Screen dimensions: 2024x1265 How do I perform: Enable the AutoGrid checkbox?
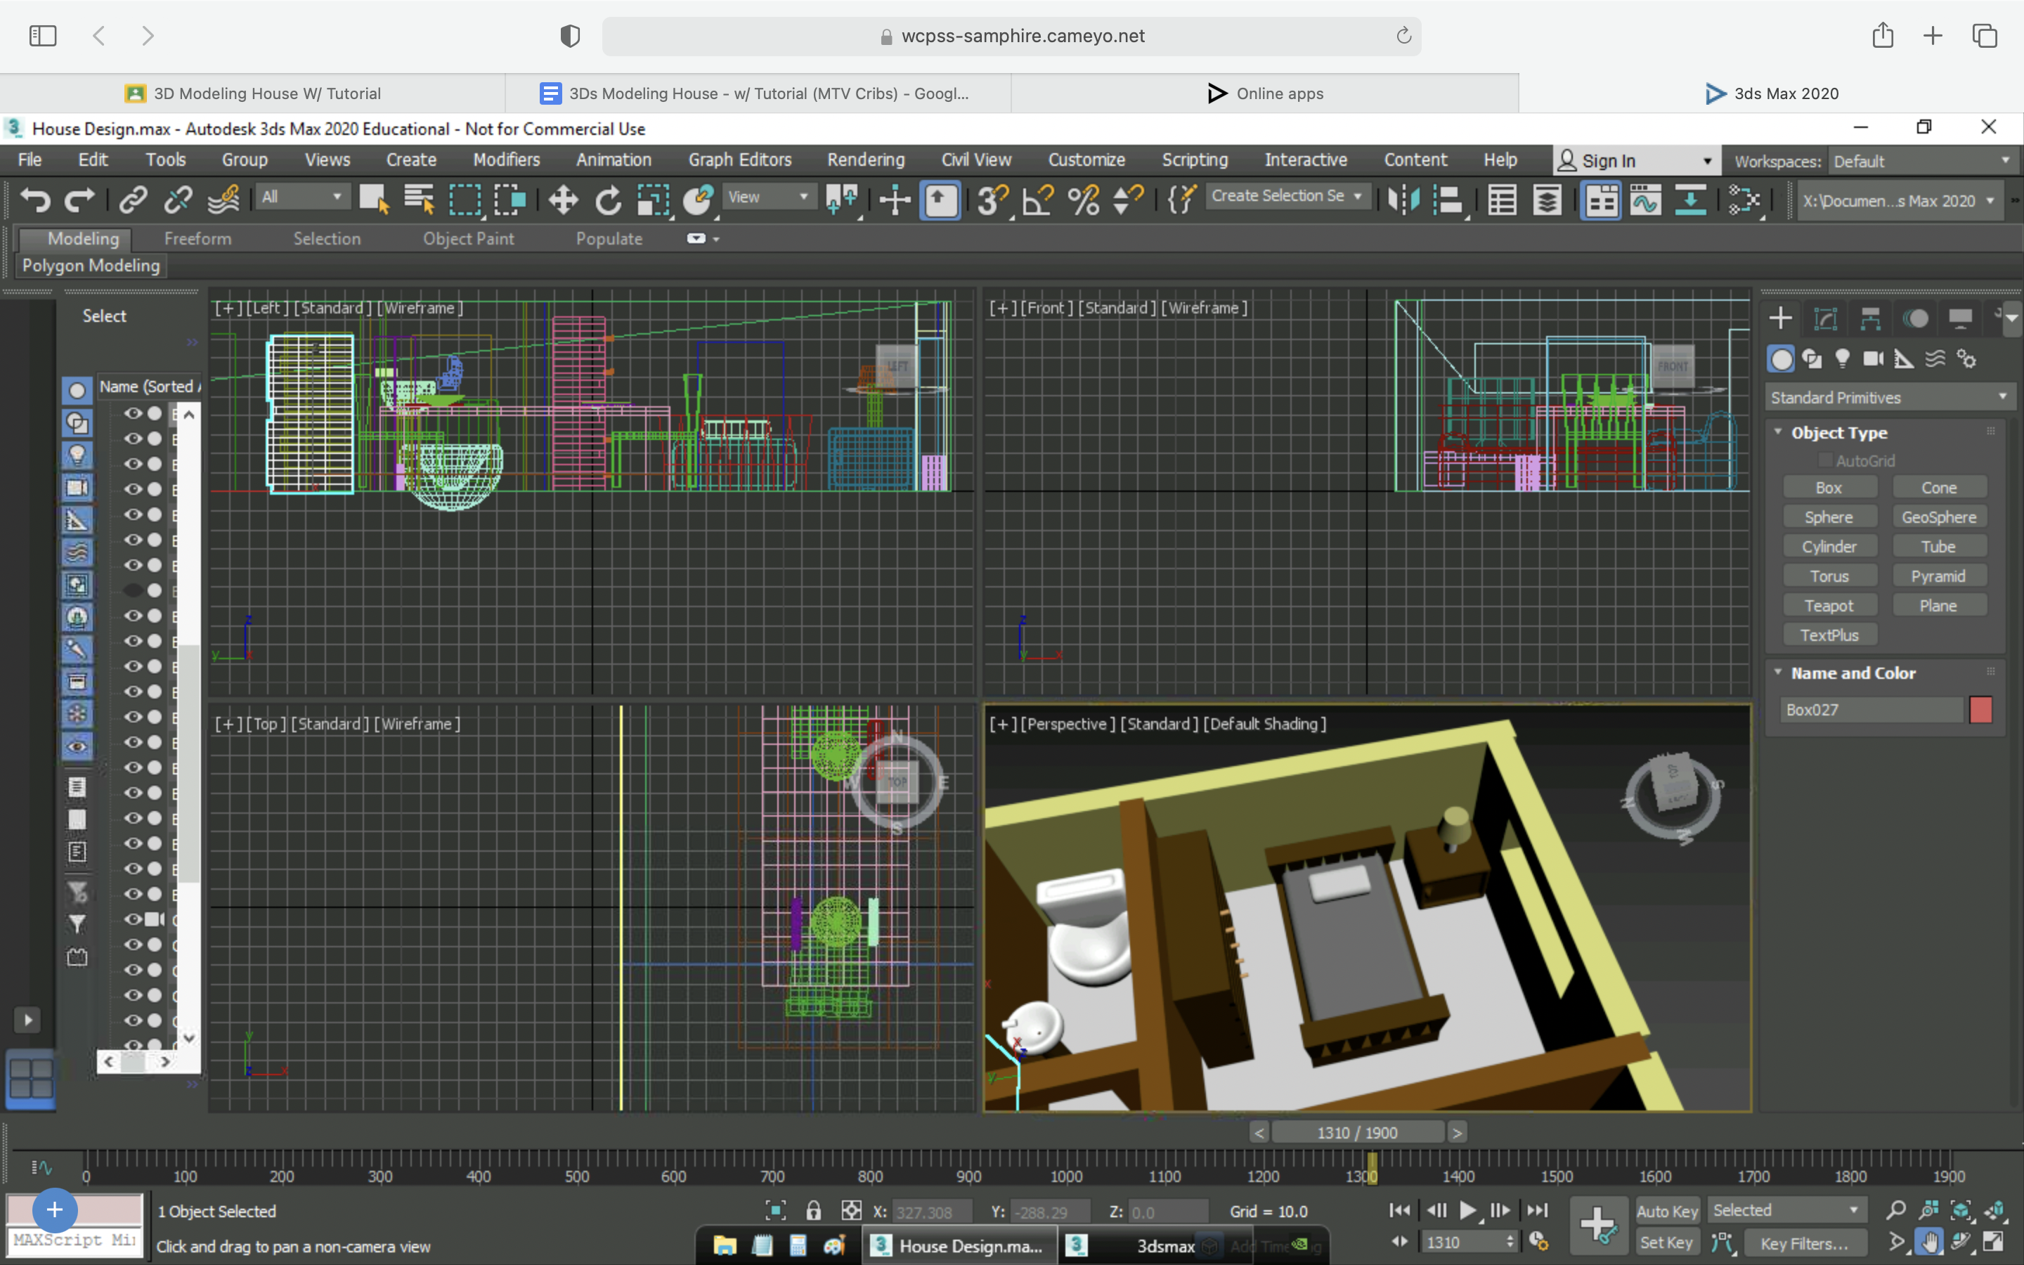1827,460
